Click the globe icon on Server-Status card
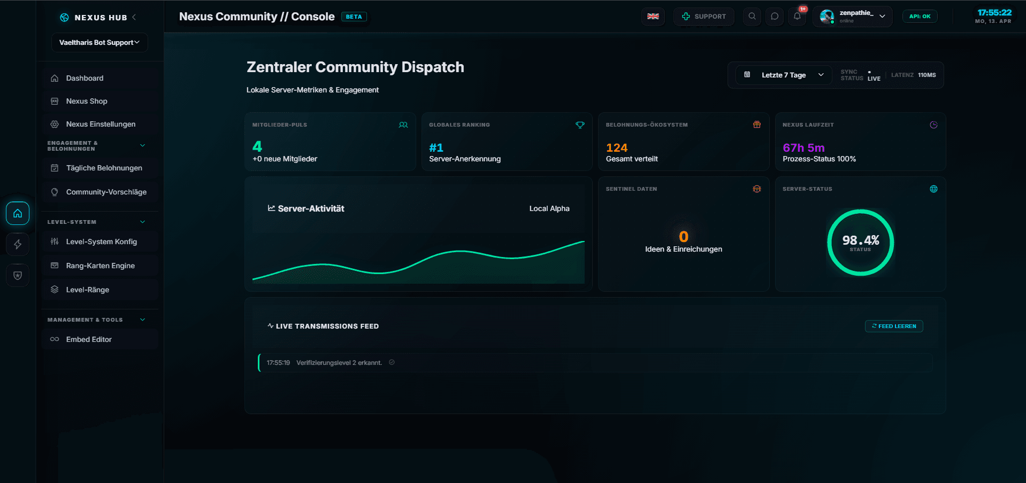 click(933, 189)
